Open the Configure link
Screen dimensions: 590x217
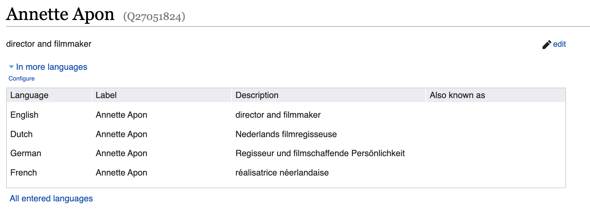21,78
